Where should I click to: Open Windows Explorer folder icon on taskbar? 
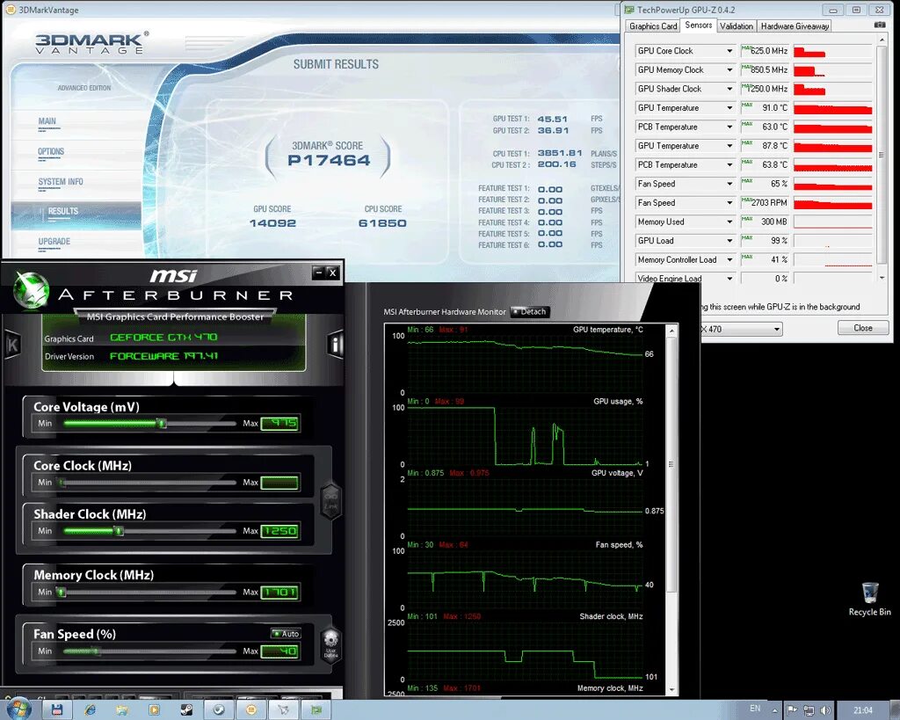point(121,709)
